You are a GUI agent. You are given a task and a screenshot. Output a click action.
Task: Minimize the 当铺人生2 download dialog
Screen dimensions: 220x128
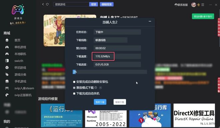click(x=150, y=21)
